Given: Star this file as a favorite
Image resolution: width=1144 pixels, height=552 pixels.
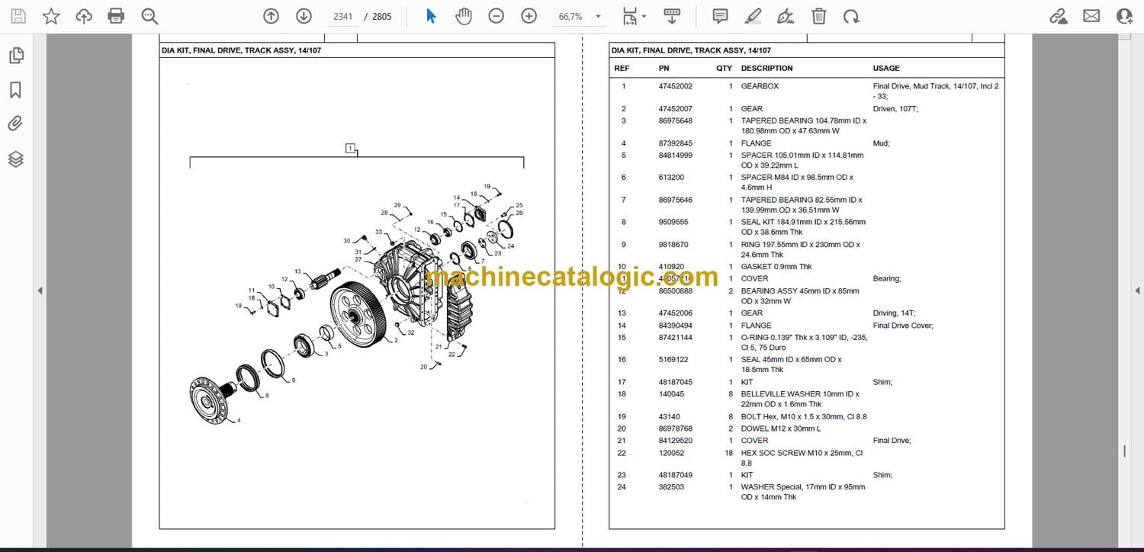Looking at the screenshot, I should pos(50,16).
